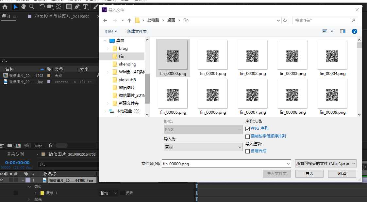Click the trash icon in the project panel
Screen dimensions: 367x202
tap(51, 146)
